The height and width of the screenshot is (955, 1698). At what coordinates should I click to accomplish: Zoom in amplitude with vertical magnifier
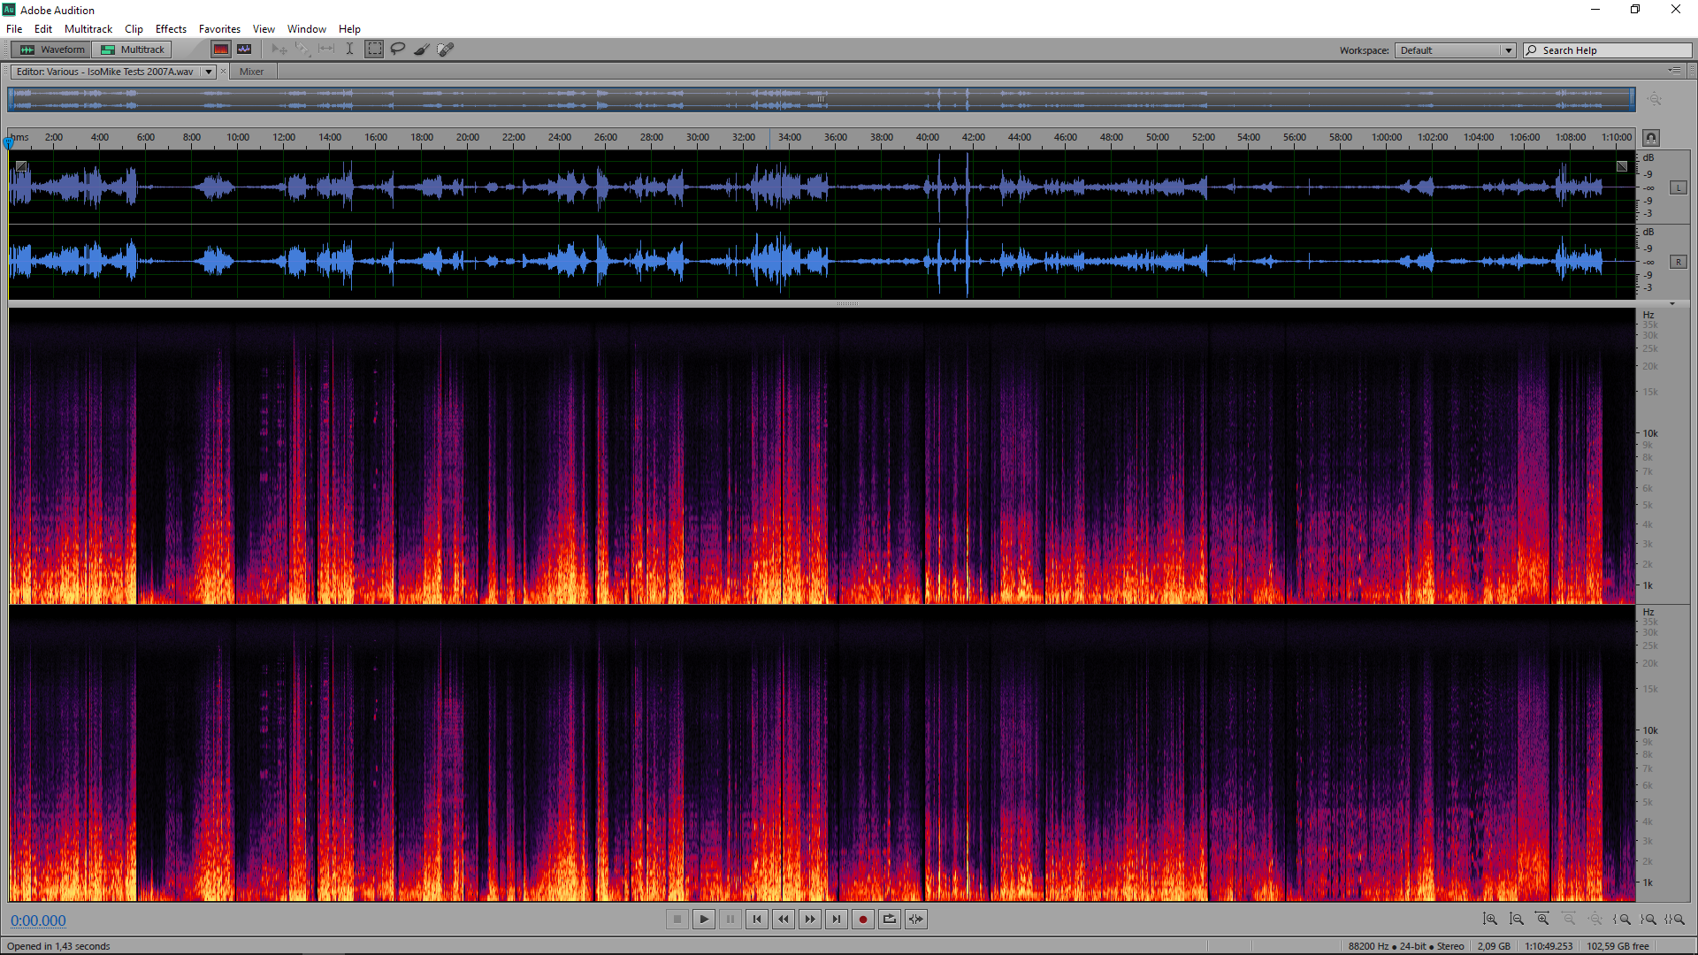[1490, 920]
